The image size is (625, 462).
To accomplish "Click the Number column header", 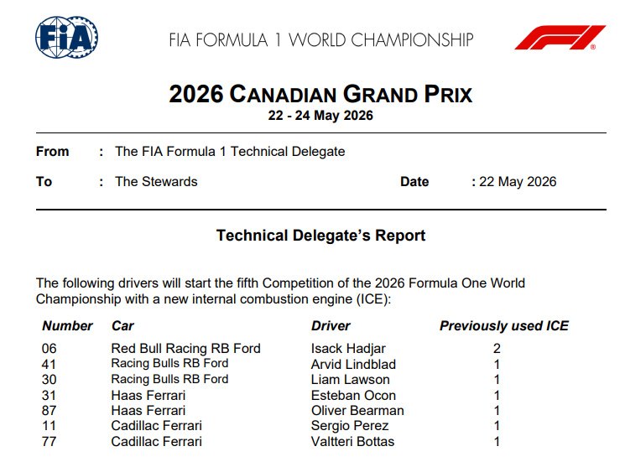I will (x=67, y=326).
